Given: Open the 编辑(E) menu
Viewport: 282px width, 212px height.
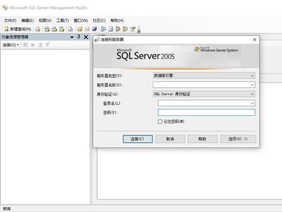Looking at the screenshot, I should (28, 21).
